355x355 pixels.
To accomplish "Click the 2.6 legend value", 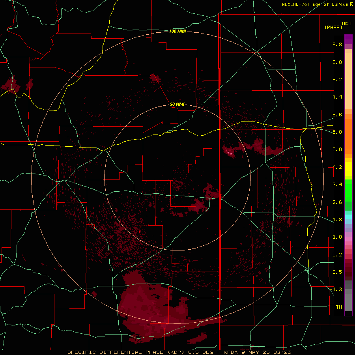I will tap(337, 202).
